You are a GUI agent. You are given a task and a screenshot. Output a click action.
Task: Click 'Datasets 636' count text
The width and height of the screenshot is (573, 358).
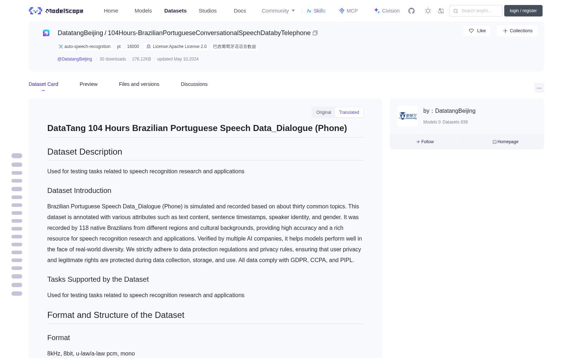(455, 122)
